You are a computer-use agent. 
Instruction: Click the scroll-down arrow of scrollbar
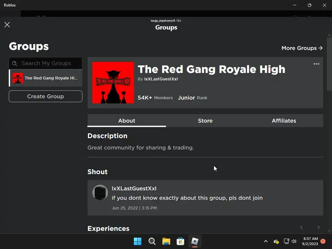(329, 231)
